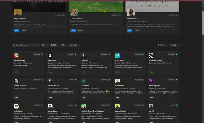Click '@ben-libor · 379 Followers' text

[x=23, y=63]
